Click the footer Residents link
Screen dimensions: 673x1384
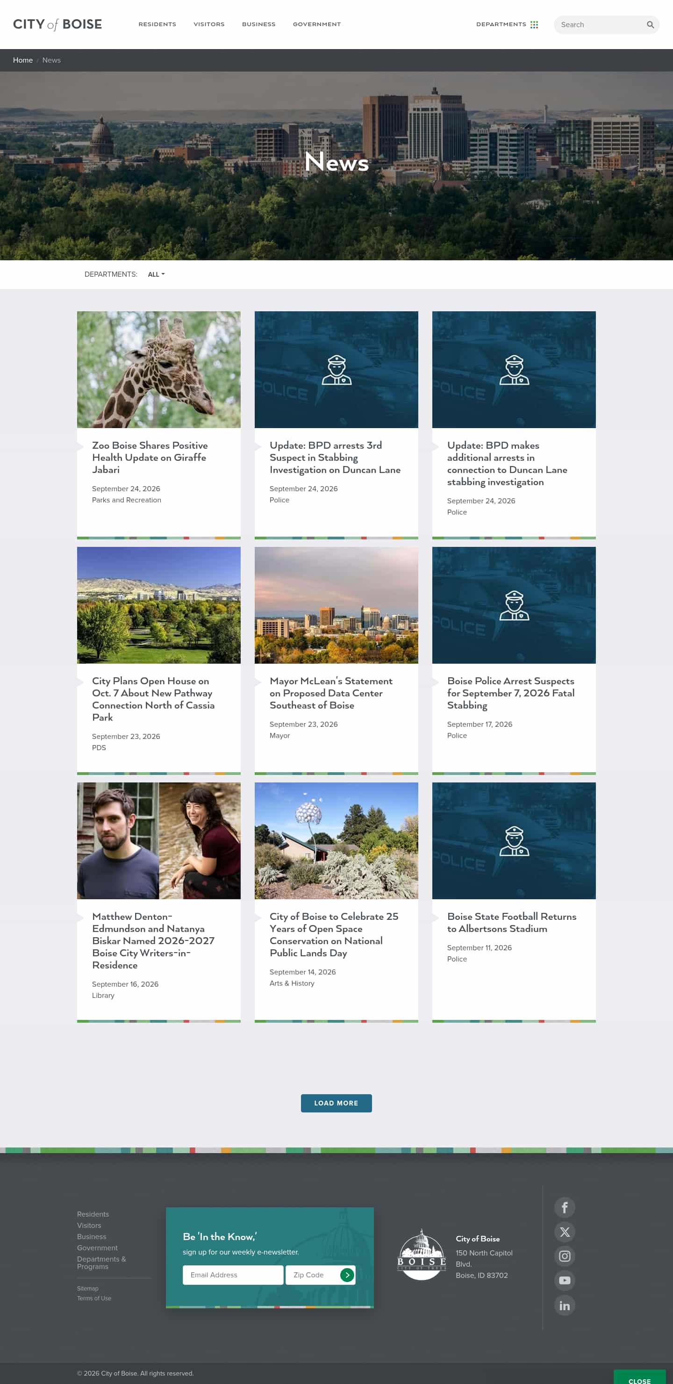(93, 1214)
